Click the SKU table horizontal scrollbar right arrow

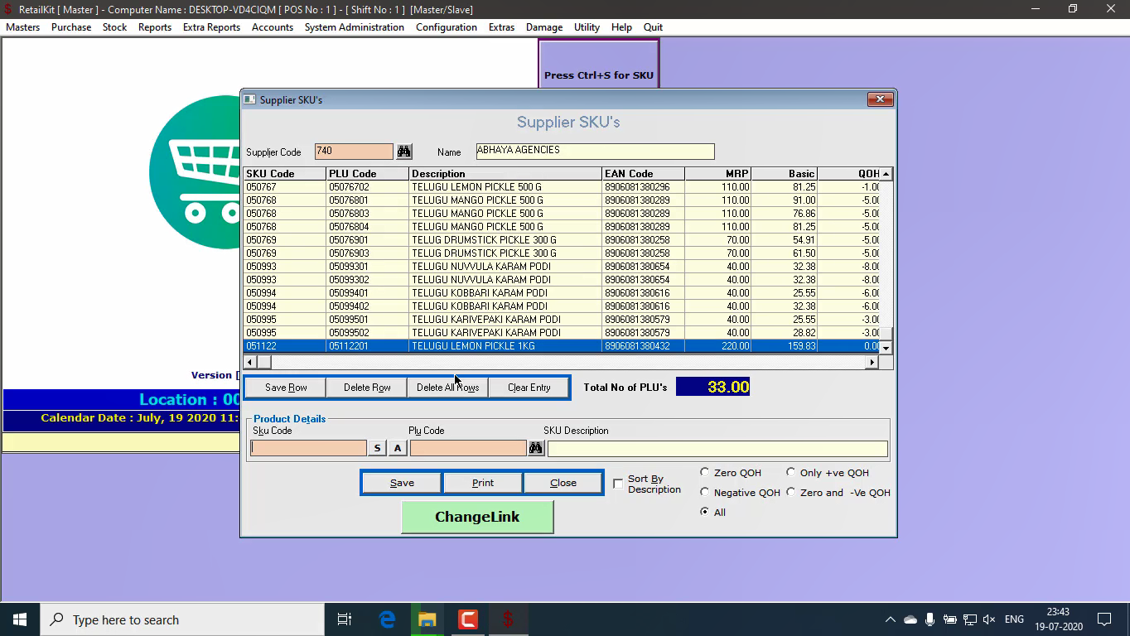coord(872,362)
